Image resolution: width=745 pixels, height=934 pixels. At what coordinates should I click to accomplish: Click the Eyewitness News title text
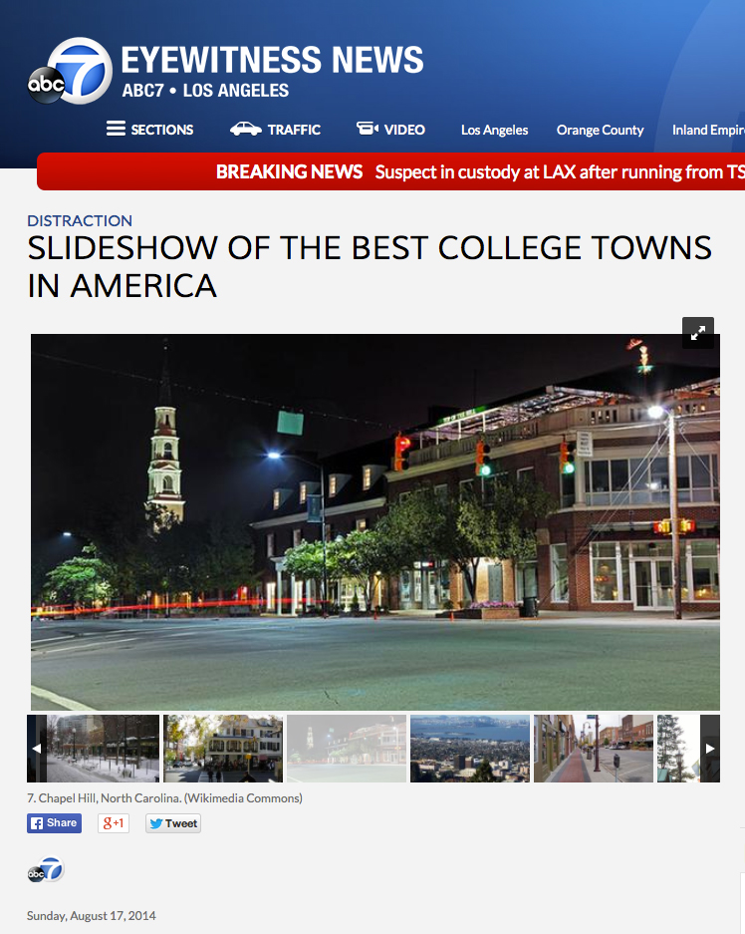[x=272, y=60]
